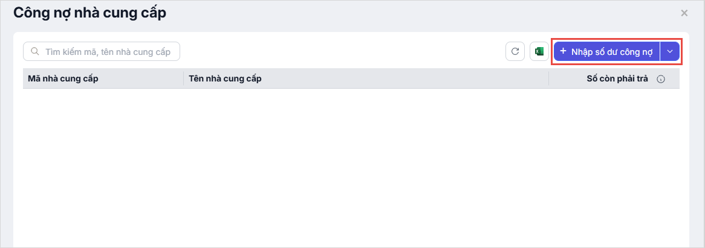Export supplier debts to Excel
Viewport: 705px width, 248px height.
tap(539, 51)
